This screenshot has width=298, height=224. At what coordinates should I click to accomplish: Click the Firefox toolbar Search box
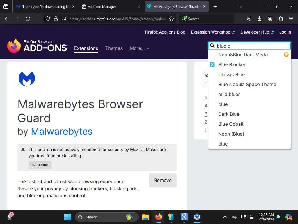point(206,19)
